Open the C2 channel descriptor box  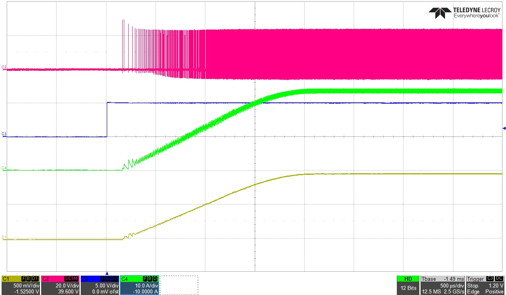tap(60, 285)
